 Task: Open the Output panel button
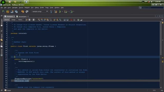tap(8, 90)
